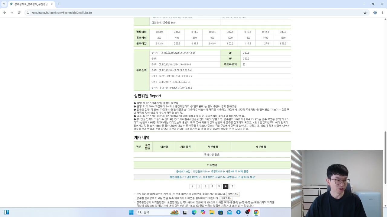
Task: Open 바로가기 button for 경주별 상세성적표
Action: [226, 198]
